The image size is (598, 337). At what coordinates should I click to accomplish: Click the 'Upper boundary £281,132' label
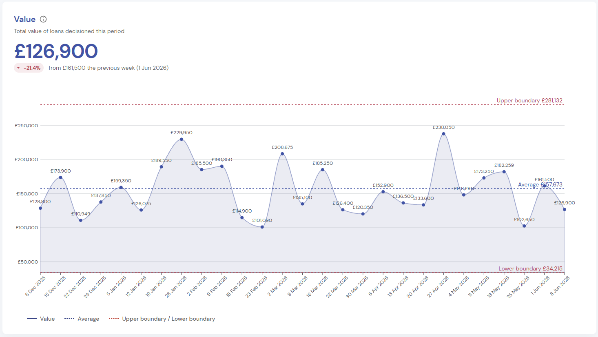[x=529, y=100]
